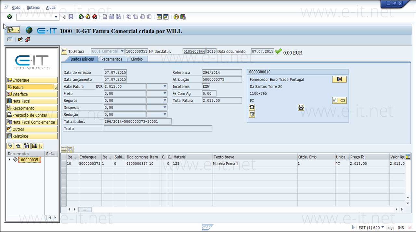Click the table column settings icon
This screenshot has height=232, width=416.
[x=408, y=157]
